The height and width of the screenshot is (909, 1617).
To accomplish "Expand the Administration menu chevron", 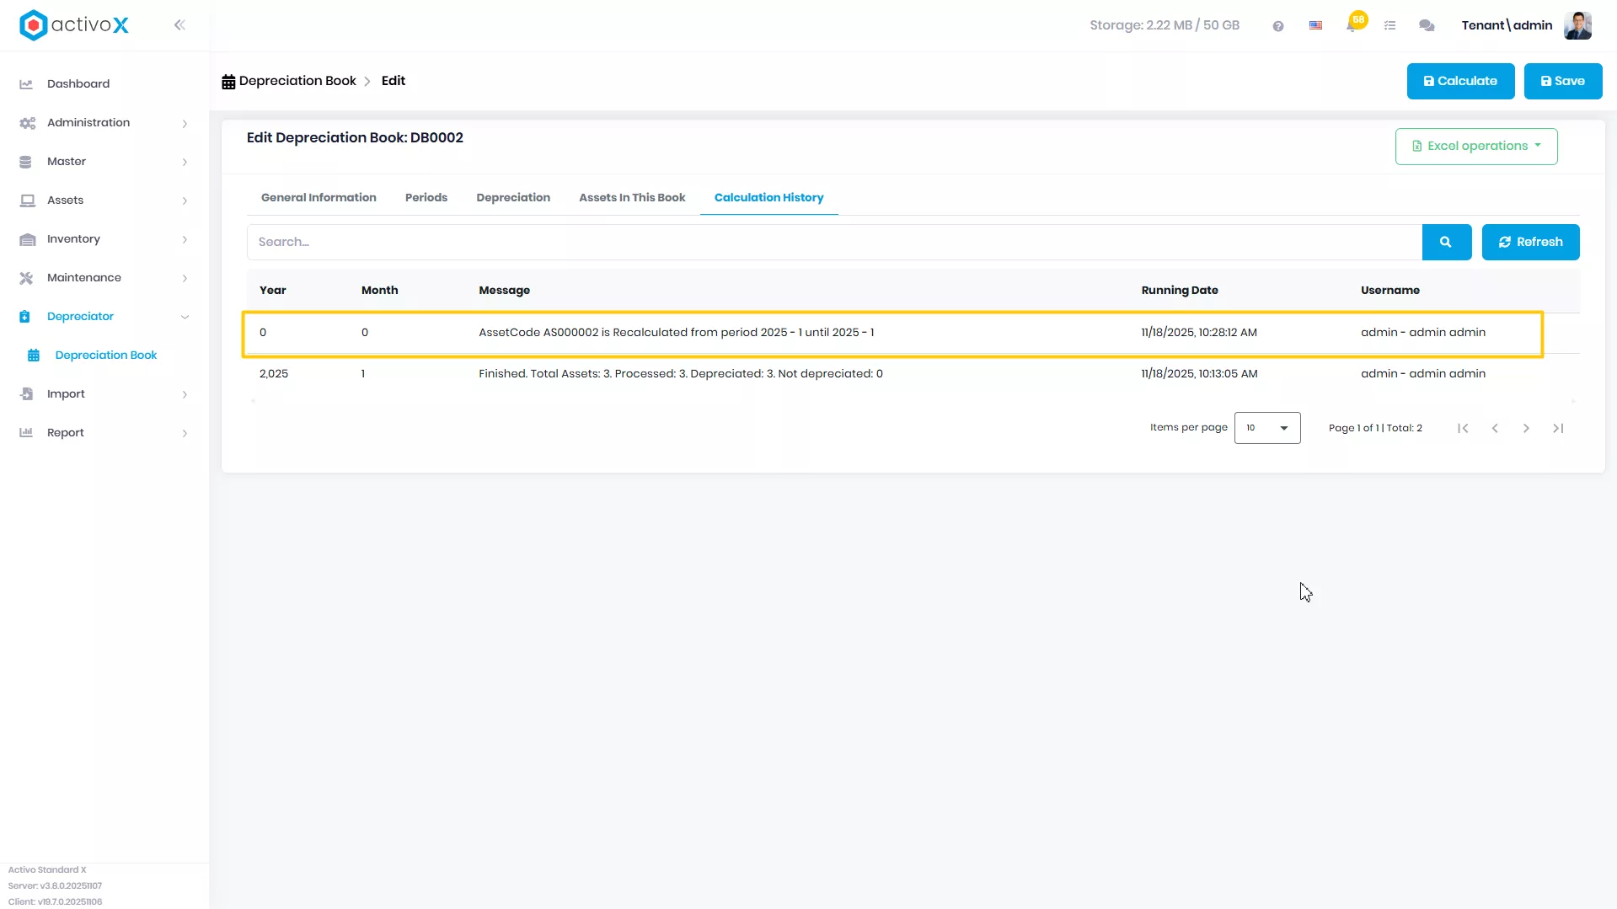I will 185,124.
